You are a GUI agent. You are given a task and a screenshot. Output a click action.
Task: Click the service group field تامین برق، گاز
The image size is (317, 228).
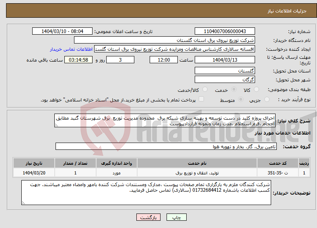coord(166,146)
